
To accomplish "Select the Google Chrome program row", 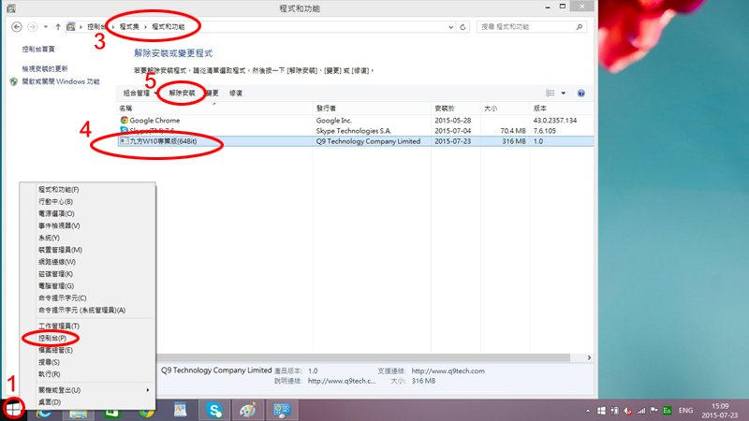I will click(x=356, y=121).
